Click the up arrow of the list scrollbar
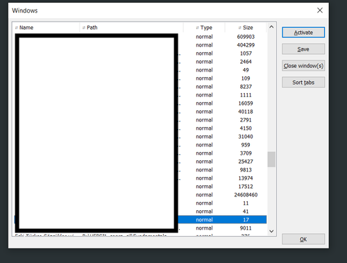 coord(271,27)
